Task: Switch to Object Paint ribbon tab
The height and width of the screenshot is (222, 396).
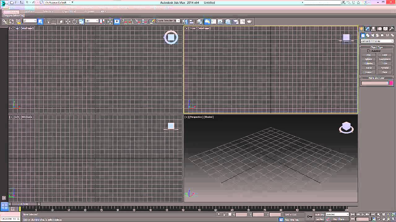Action: tap(69, 11)
